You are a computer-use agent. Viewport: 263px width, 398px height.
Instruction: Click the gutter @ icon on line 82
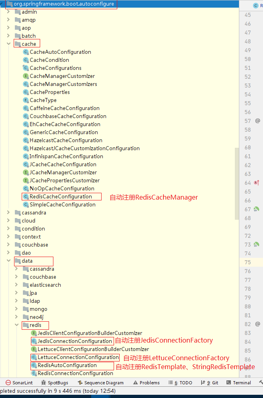point(257,324)
